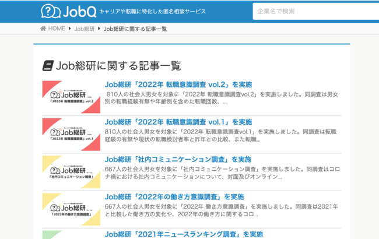Click the JobQ logo icon

52,11
